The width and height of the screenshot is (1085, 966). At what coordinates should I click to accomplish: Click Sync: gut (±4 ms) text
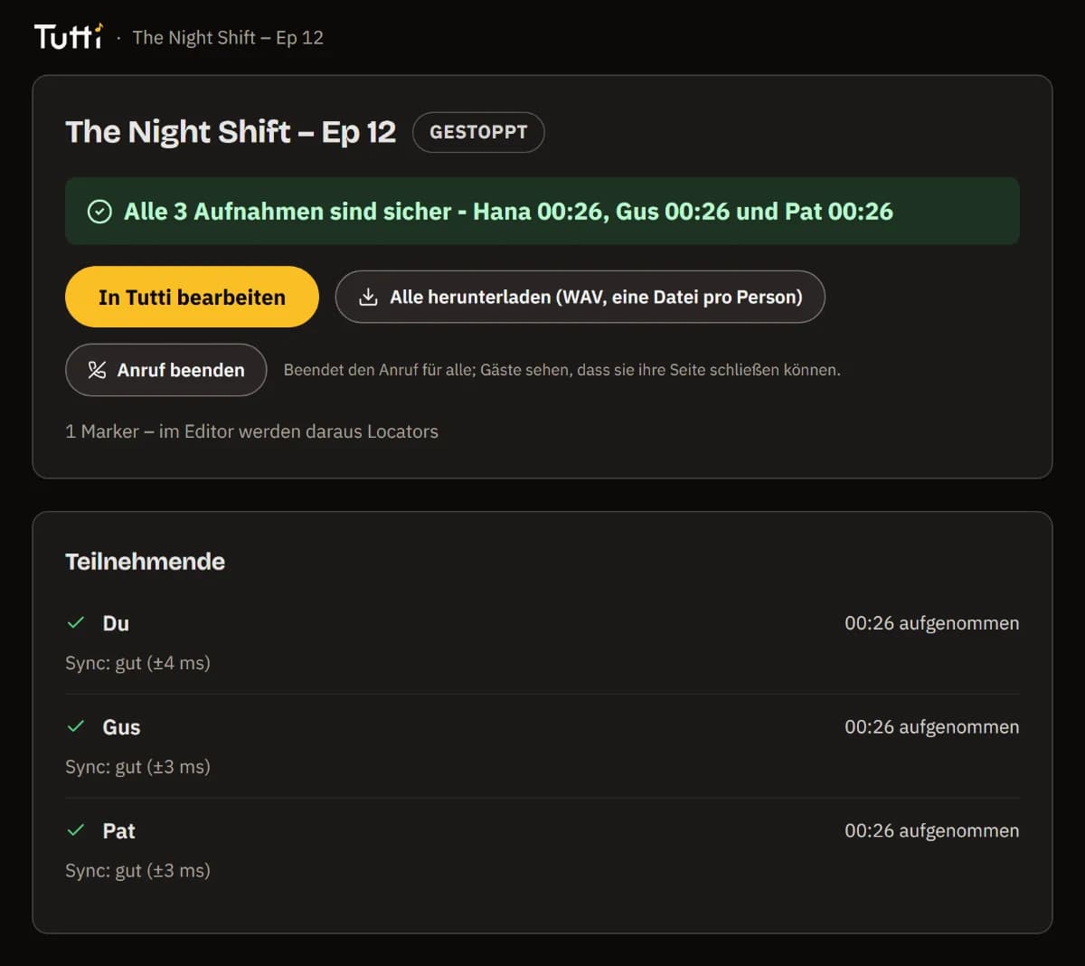click(137, 663)
